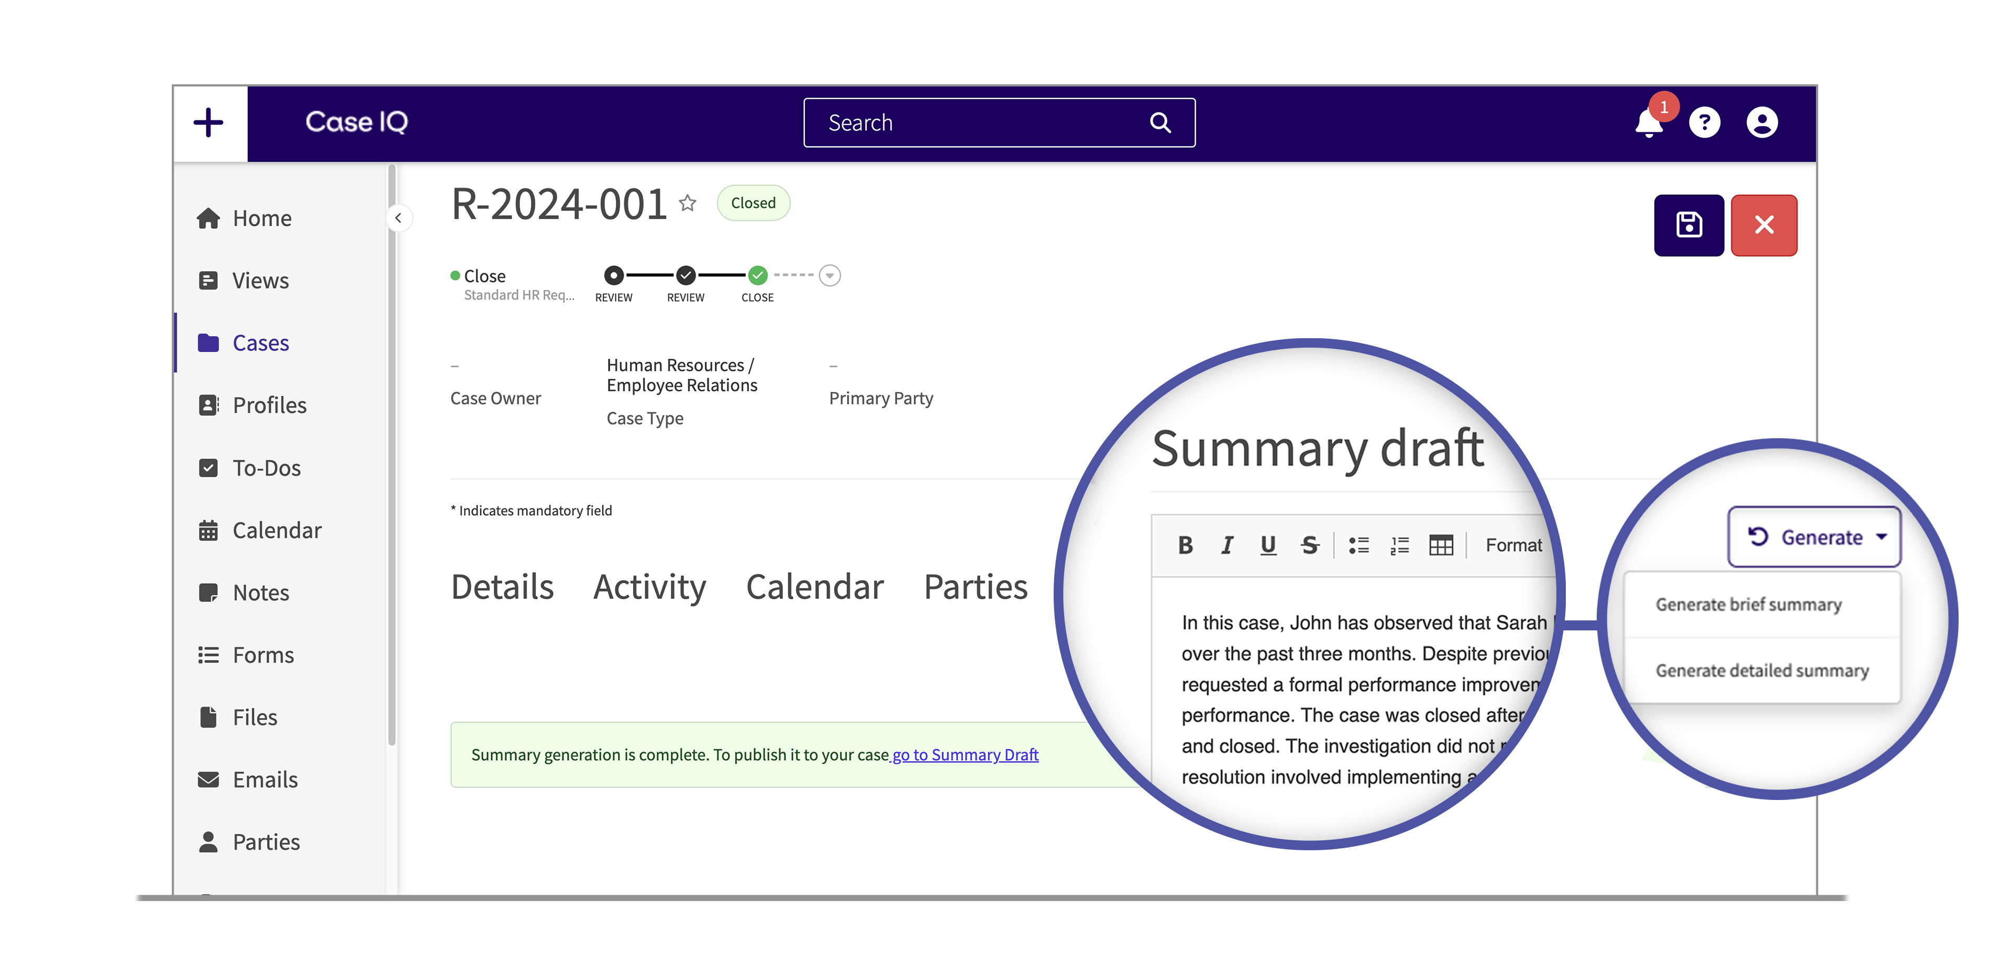Open the help question mark icon

pos(1704,123)
